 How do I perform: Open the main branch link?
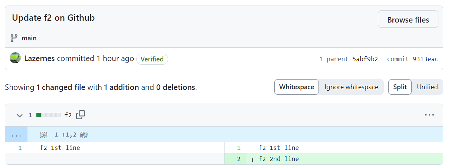[29, 38]
